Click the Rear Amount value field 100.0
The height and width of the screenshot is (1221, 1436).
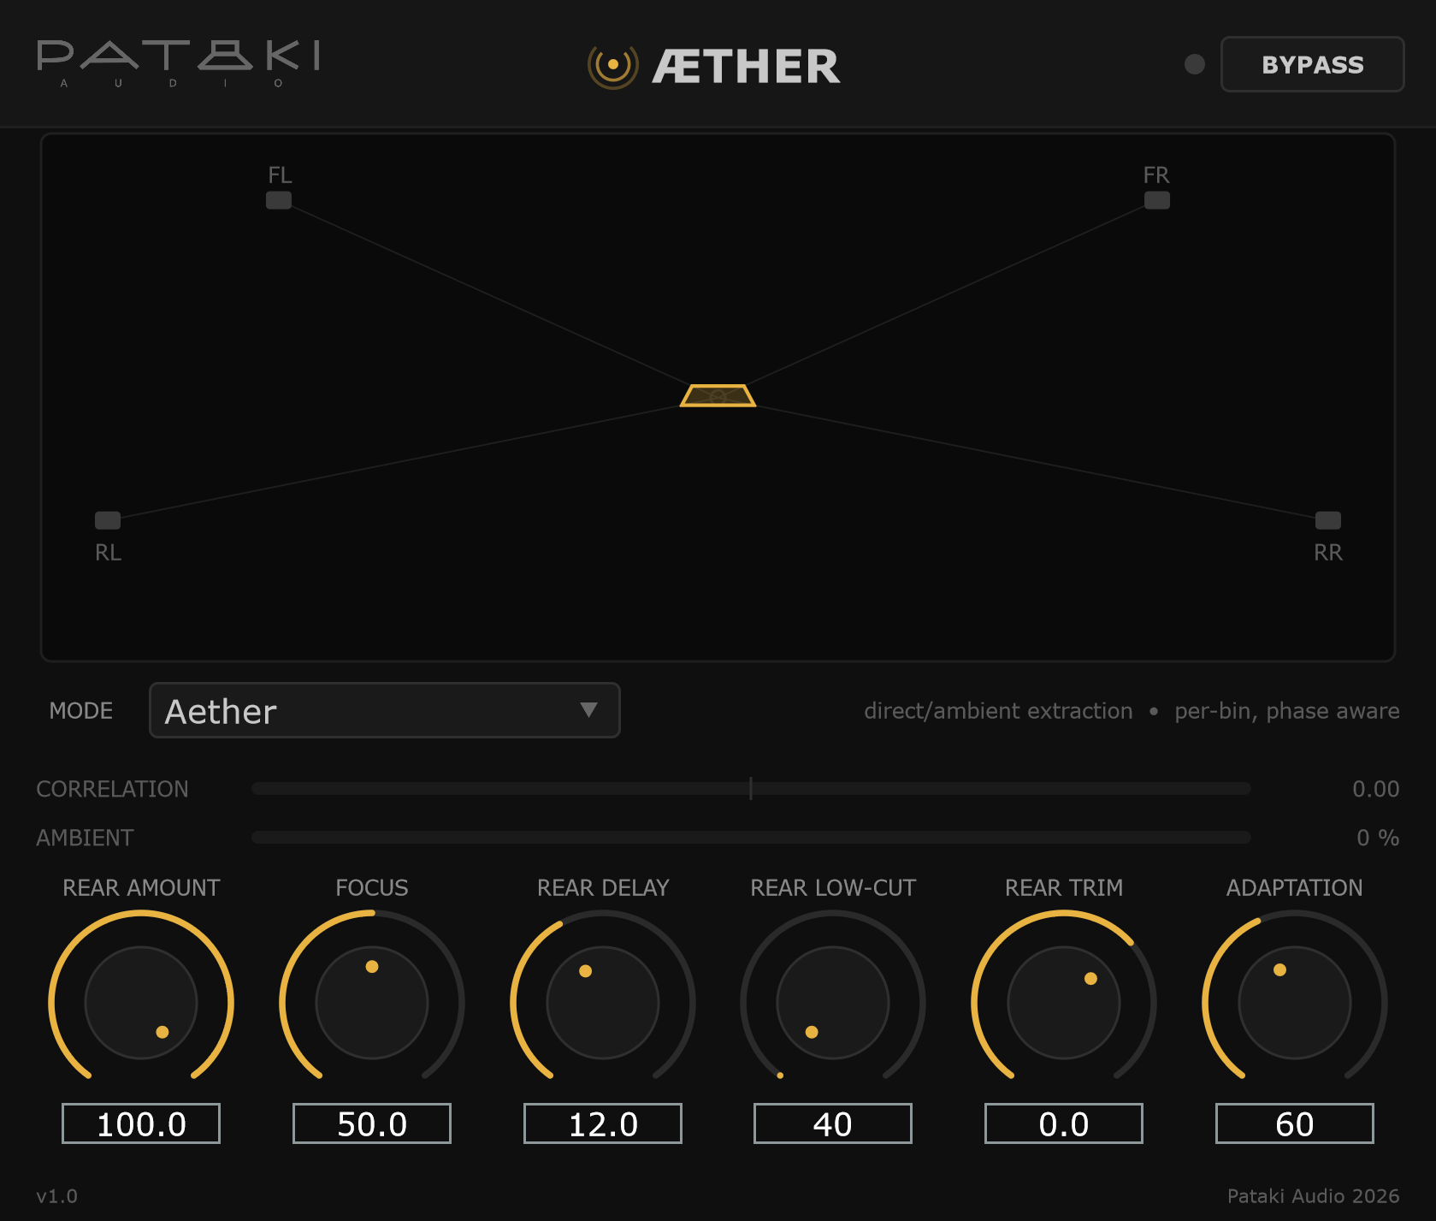click(141, 1123)
